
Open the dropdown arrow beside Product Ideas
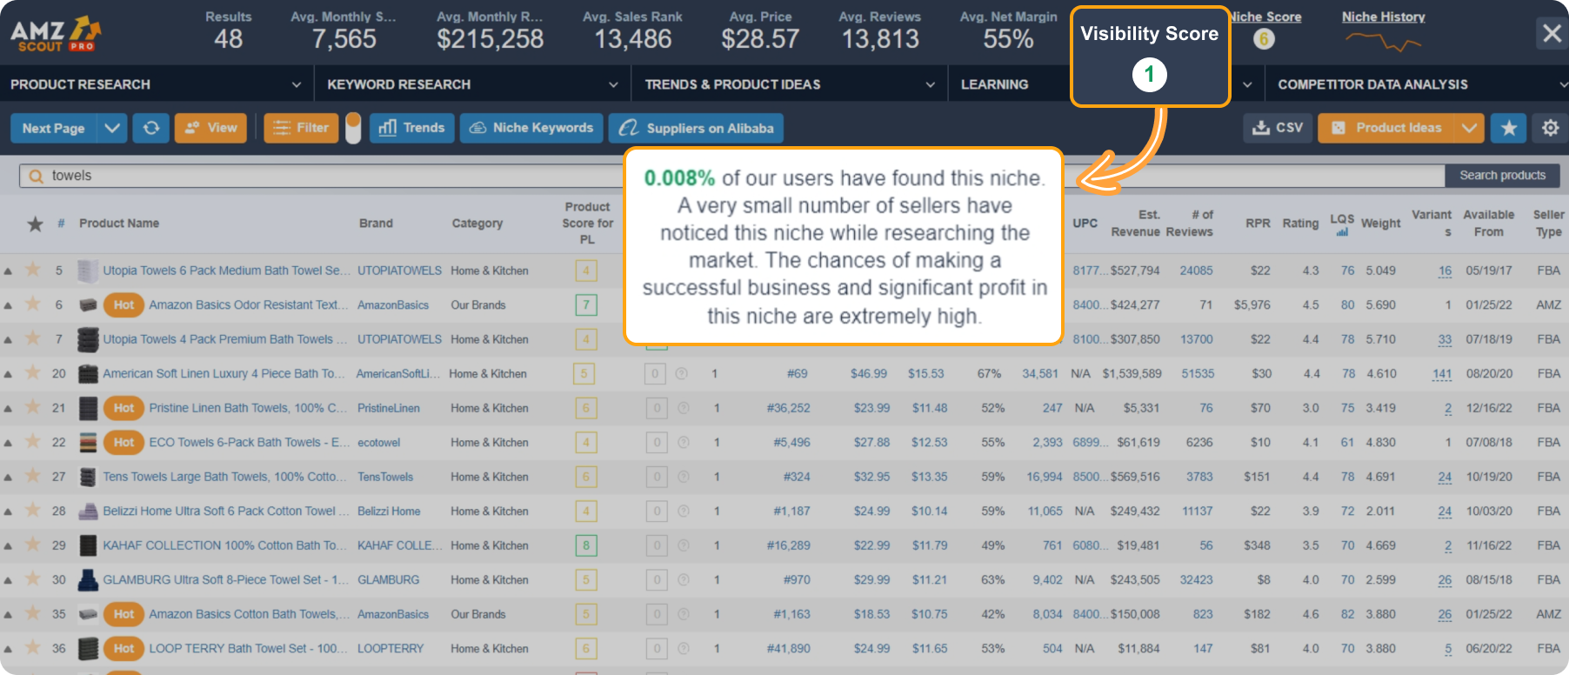(1469, 128)
